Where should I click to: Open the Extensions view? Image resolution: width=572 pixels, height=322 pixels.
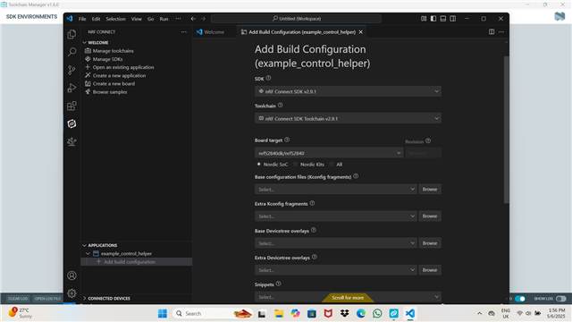(x=71, y=106)
